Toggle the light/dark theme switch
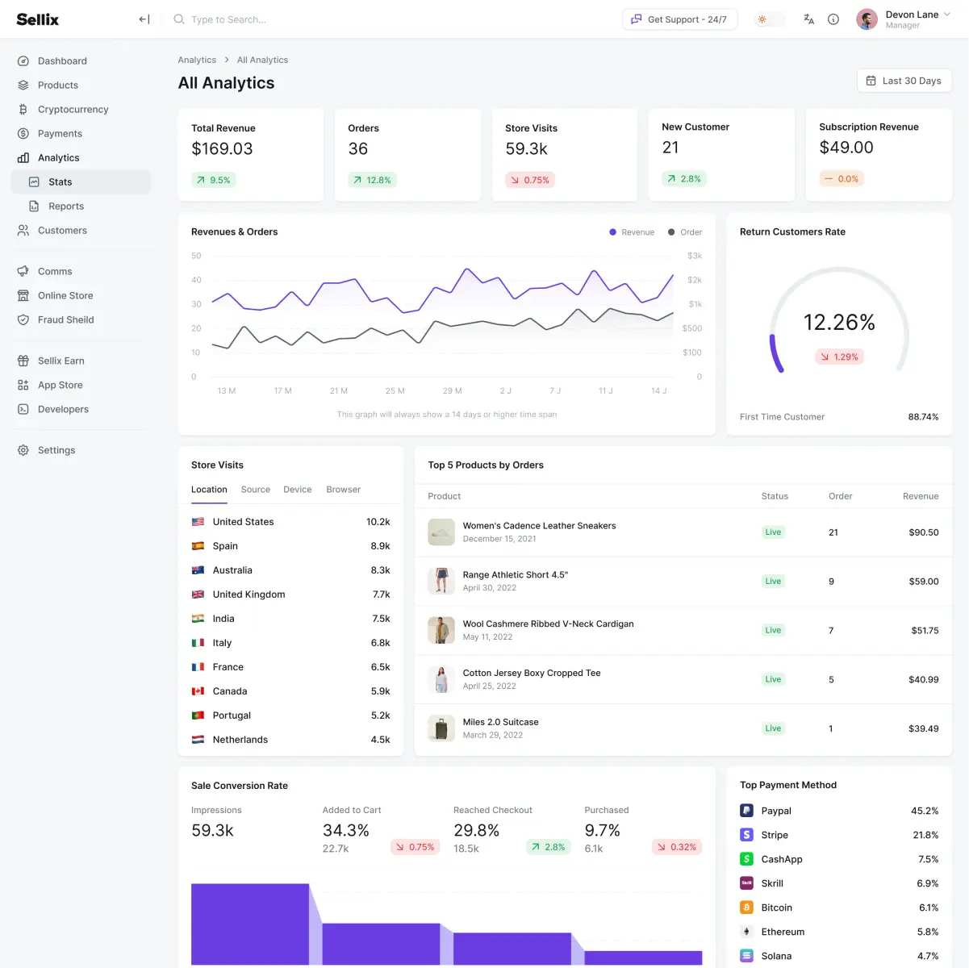The width and height of the screenshot is (969, 968). [769, 19]
